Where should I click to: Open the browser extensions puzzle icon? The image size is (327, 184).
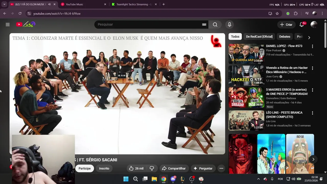click(x=296, y=14)
